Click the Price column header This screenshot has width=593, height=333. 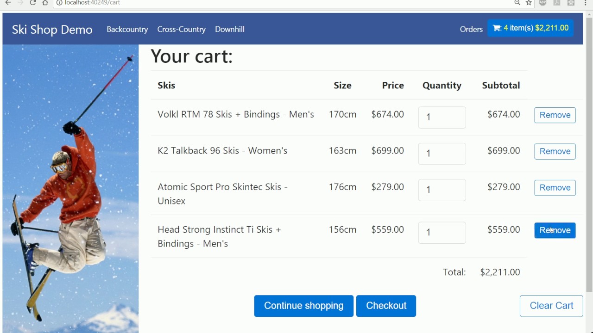tap(393, 85)
